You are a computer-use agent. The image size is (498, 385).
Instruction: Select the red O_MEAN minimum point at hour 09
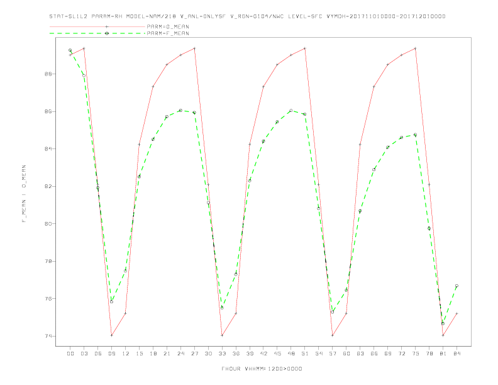(x=111, y=335)
